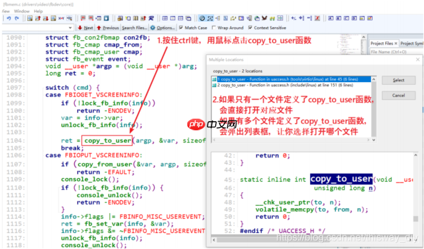The width and height of the screenshot is (424, 249).
Task: Click the blue plus-with-dots toolbar icon
Action: pyautogui.click(x=302, y=18)
